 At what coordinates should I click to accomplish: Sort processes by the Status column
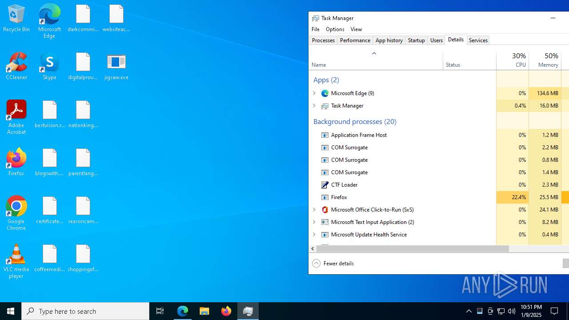pos(469,60)
